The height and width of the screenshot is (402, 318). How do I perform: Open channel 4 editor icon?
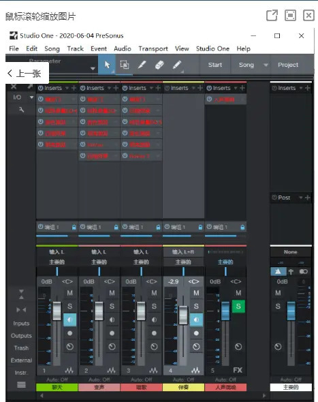[195, 370]
